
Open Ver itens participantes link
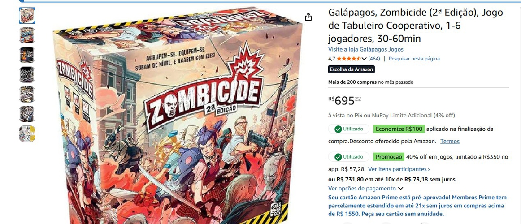(399, 169)
